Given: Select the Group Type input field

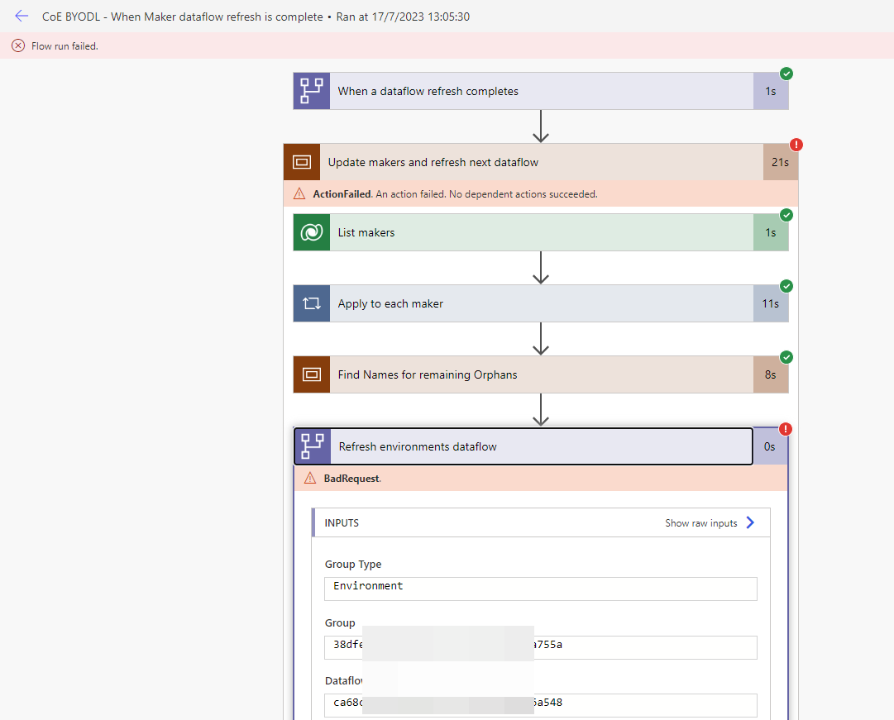Looking at the screenshot, I should pyautogui.click(x=540, y=589).
